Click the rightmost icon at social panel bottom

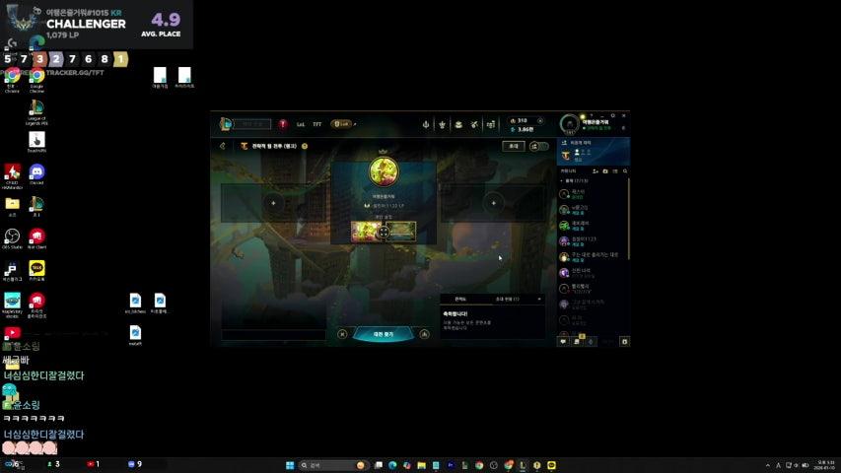click(x=624, y=342)
